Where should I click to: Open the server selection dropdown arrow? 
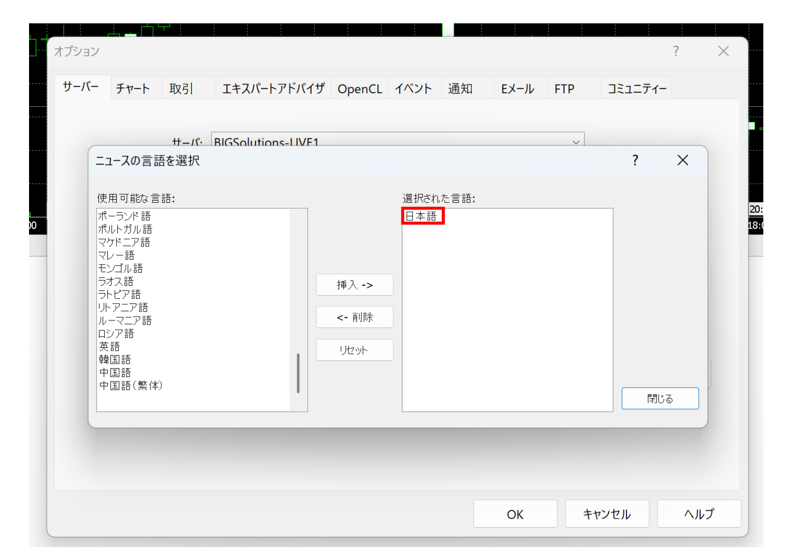click(x=576, y=142)
